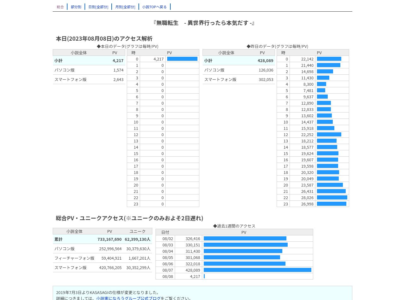This screenshot has width=405, height=300.
Task: Click weekly PV value 330,151 for 08/03
Action: click(x=193, y=245)
